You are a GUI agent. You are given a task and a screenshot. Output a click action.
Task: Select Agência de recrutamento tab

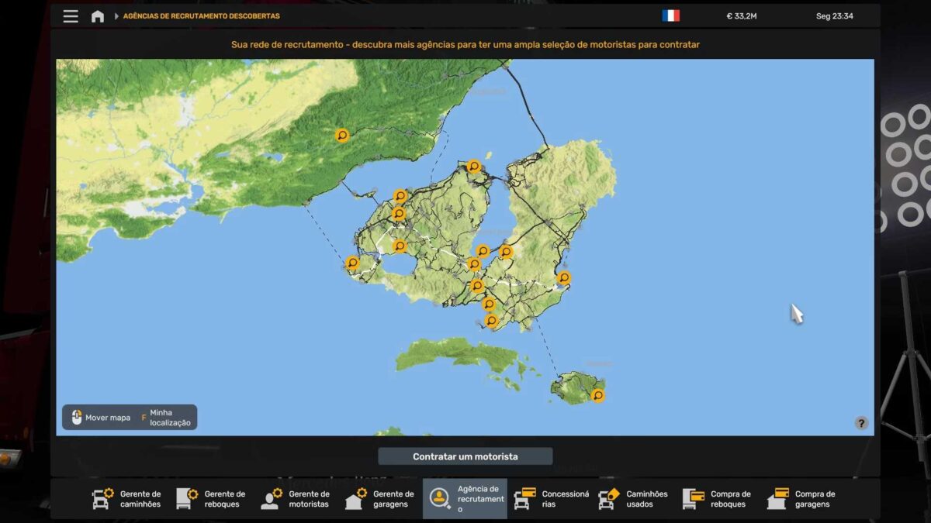tap(465, 499)
